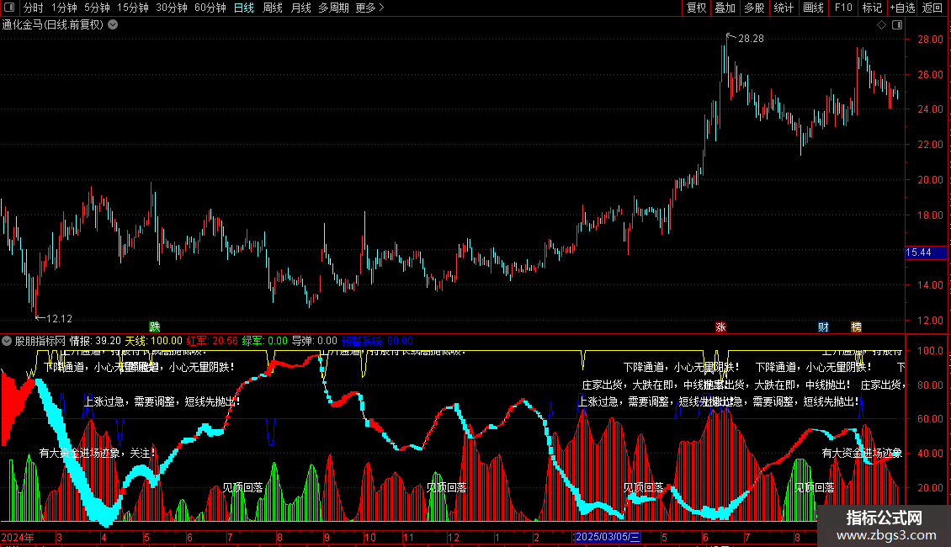Switch to 分时 view
Image resolution: width=951 pixels, height=547 pixels.
(x=34, y=8)
